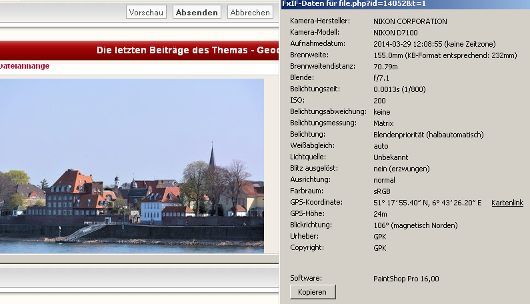Click the Farbraum value sRGB
The height and width of the screenshot is (304, 530).
point(381,191)
